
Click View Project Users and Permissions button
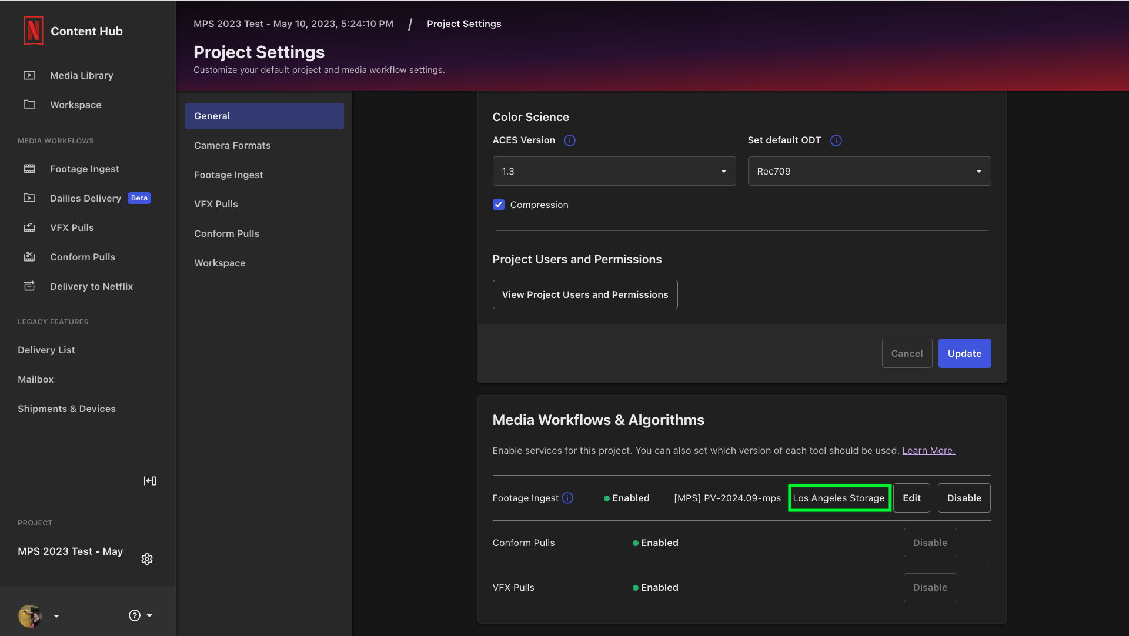click(x=585, y=294)
